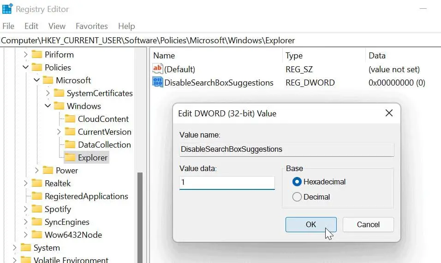
Task: Open the View menu
Action: pos(57,26)
